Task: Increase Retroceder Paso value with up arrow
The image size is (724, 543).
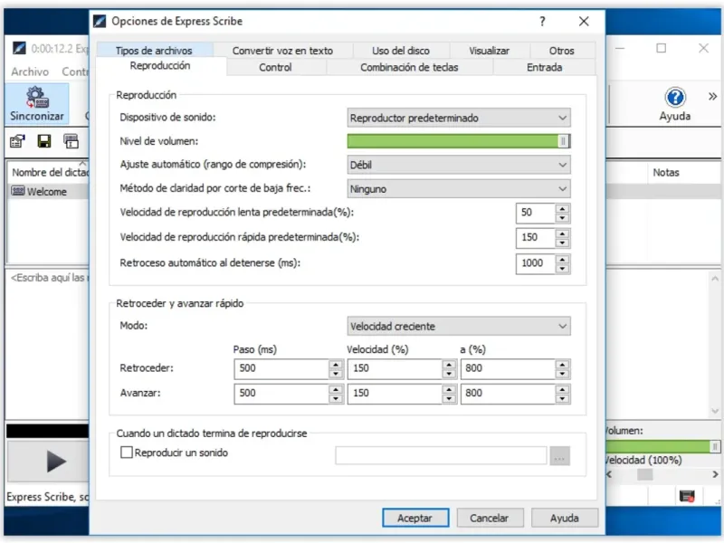Action: [336, 365]
